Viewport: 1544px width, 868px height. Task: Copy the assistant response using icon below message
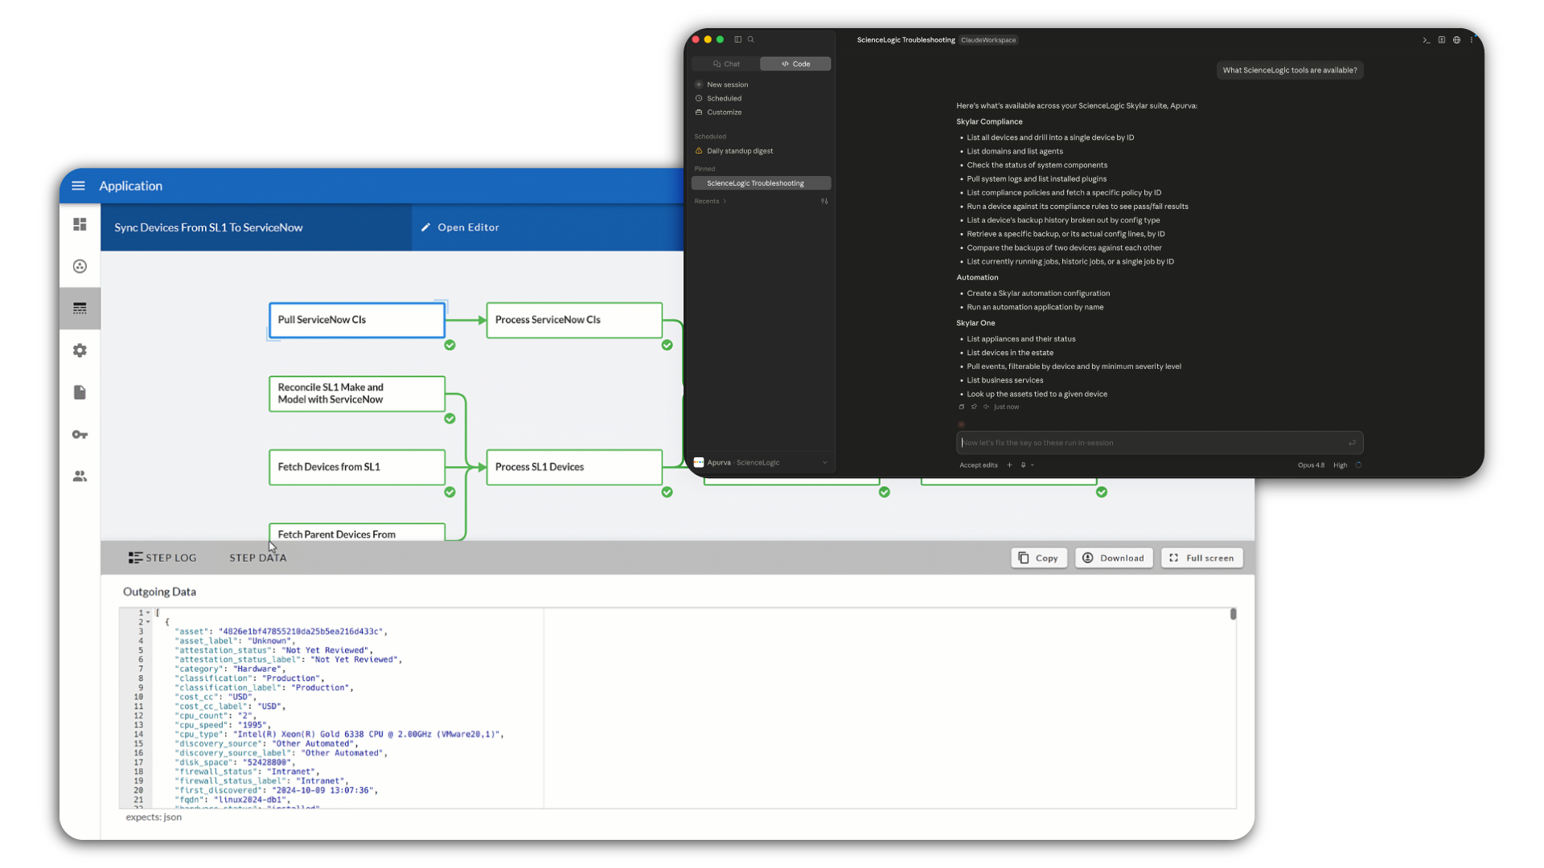[961, 407]
